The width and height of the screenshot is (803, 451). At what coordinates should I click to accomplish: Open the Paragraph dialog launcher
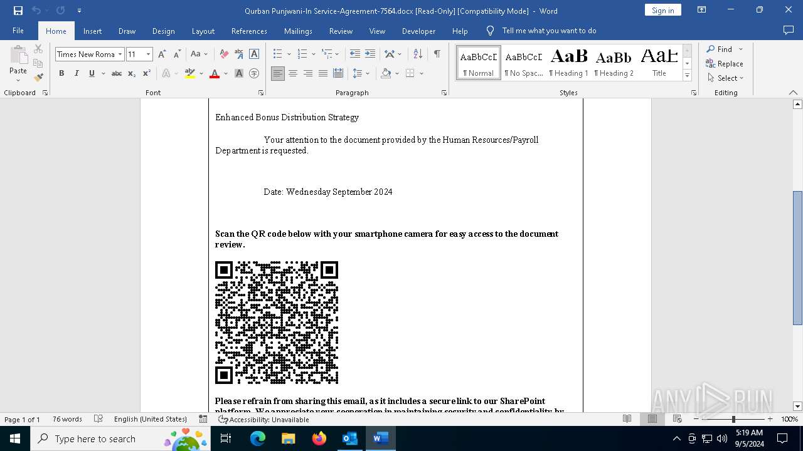pyautogui.click(x=444, y=93)
